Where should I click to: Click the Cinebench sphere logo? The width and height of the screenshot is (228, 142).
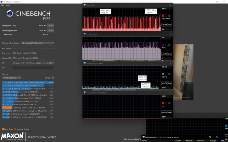(10, 13)
